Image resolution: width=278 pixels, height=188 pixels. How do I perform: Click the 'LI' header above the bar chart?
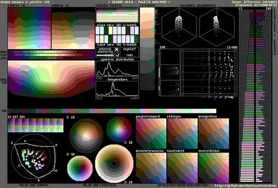click(240, 9)
